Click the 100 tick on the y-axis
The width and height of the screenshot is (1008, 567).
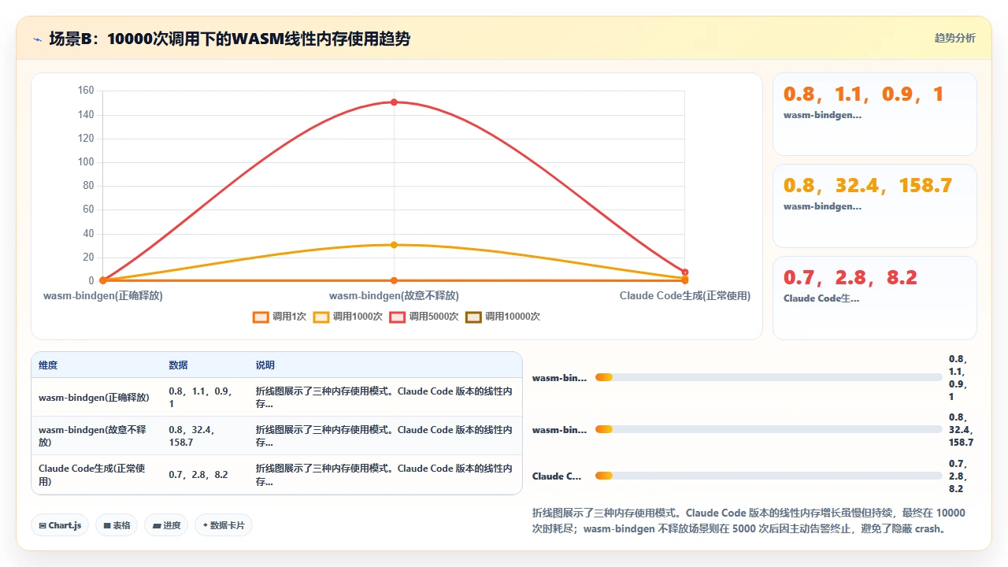click(86, 162)
